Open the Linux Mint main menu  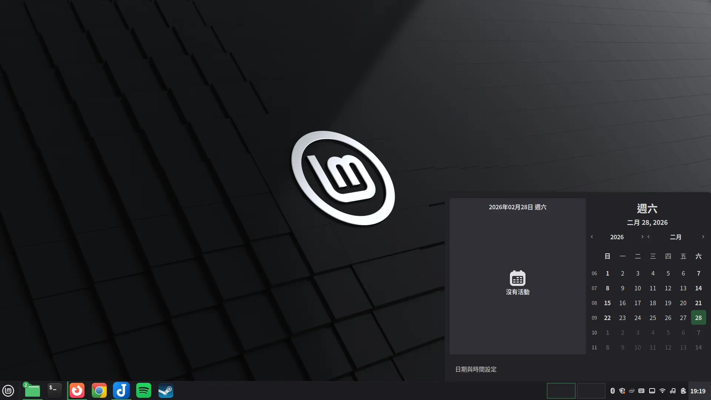8,390
